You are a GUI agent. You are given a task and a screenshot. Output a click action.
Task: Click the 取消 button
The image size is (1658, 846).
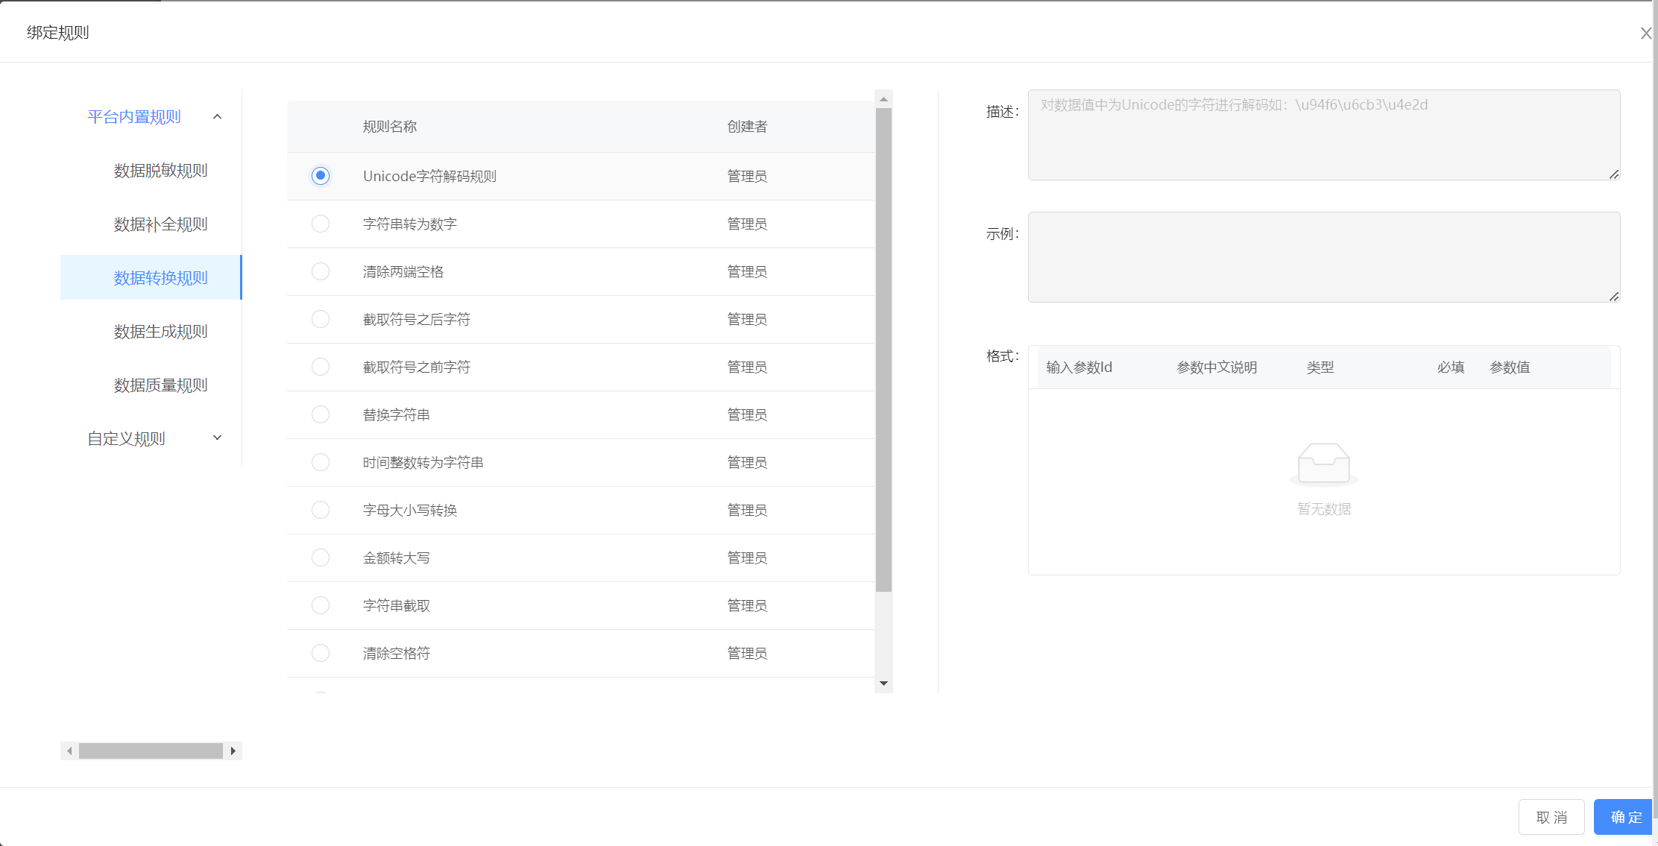(1551, 818)
